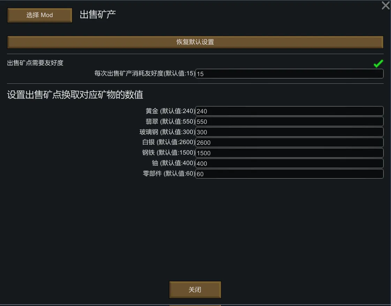Image resolution: width=391 pixels, height=306 pixels.
Task: Focus the 每次出售矿产消耗友好度 value field
Action: (x=289, y=74)
